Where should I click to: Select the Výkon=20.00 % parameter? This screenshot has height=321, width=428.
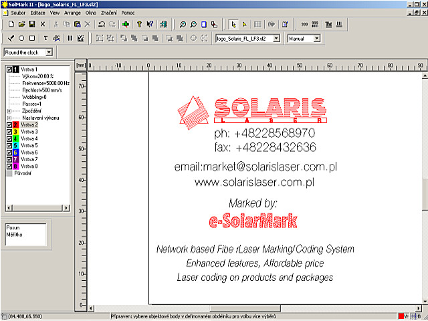coord(37,76)
